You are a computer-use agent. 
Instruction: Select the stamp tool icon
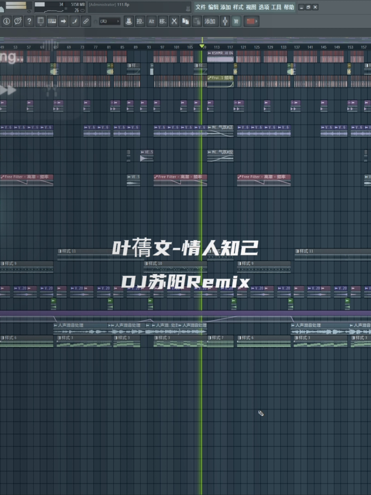[129, 21]
